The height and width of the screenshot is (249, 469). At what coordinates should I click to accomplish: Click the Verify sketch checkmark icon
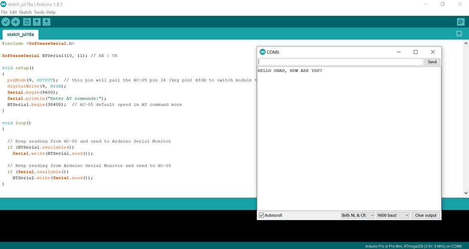[x=6, y=22]
